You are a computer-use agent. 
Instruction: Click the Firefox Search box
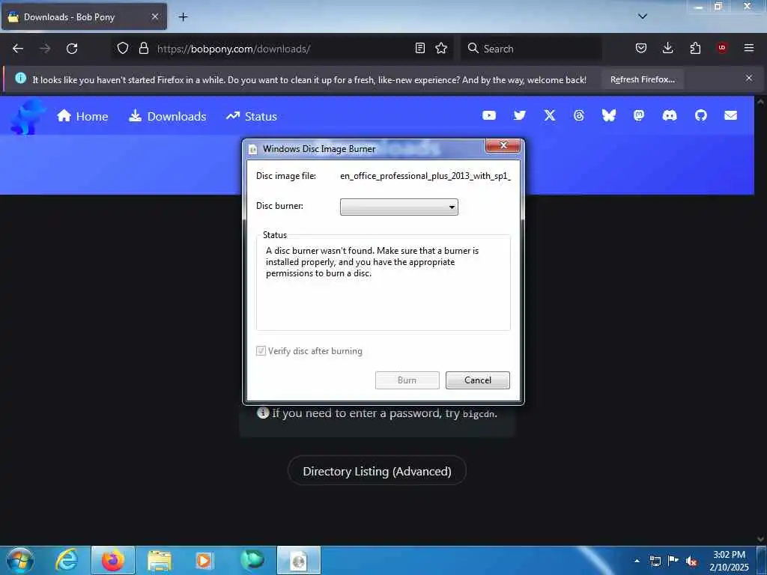[x=531, y=49]
